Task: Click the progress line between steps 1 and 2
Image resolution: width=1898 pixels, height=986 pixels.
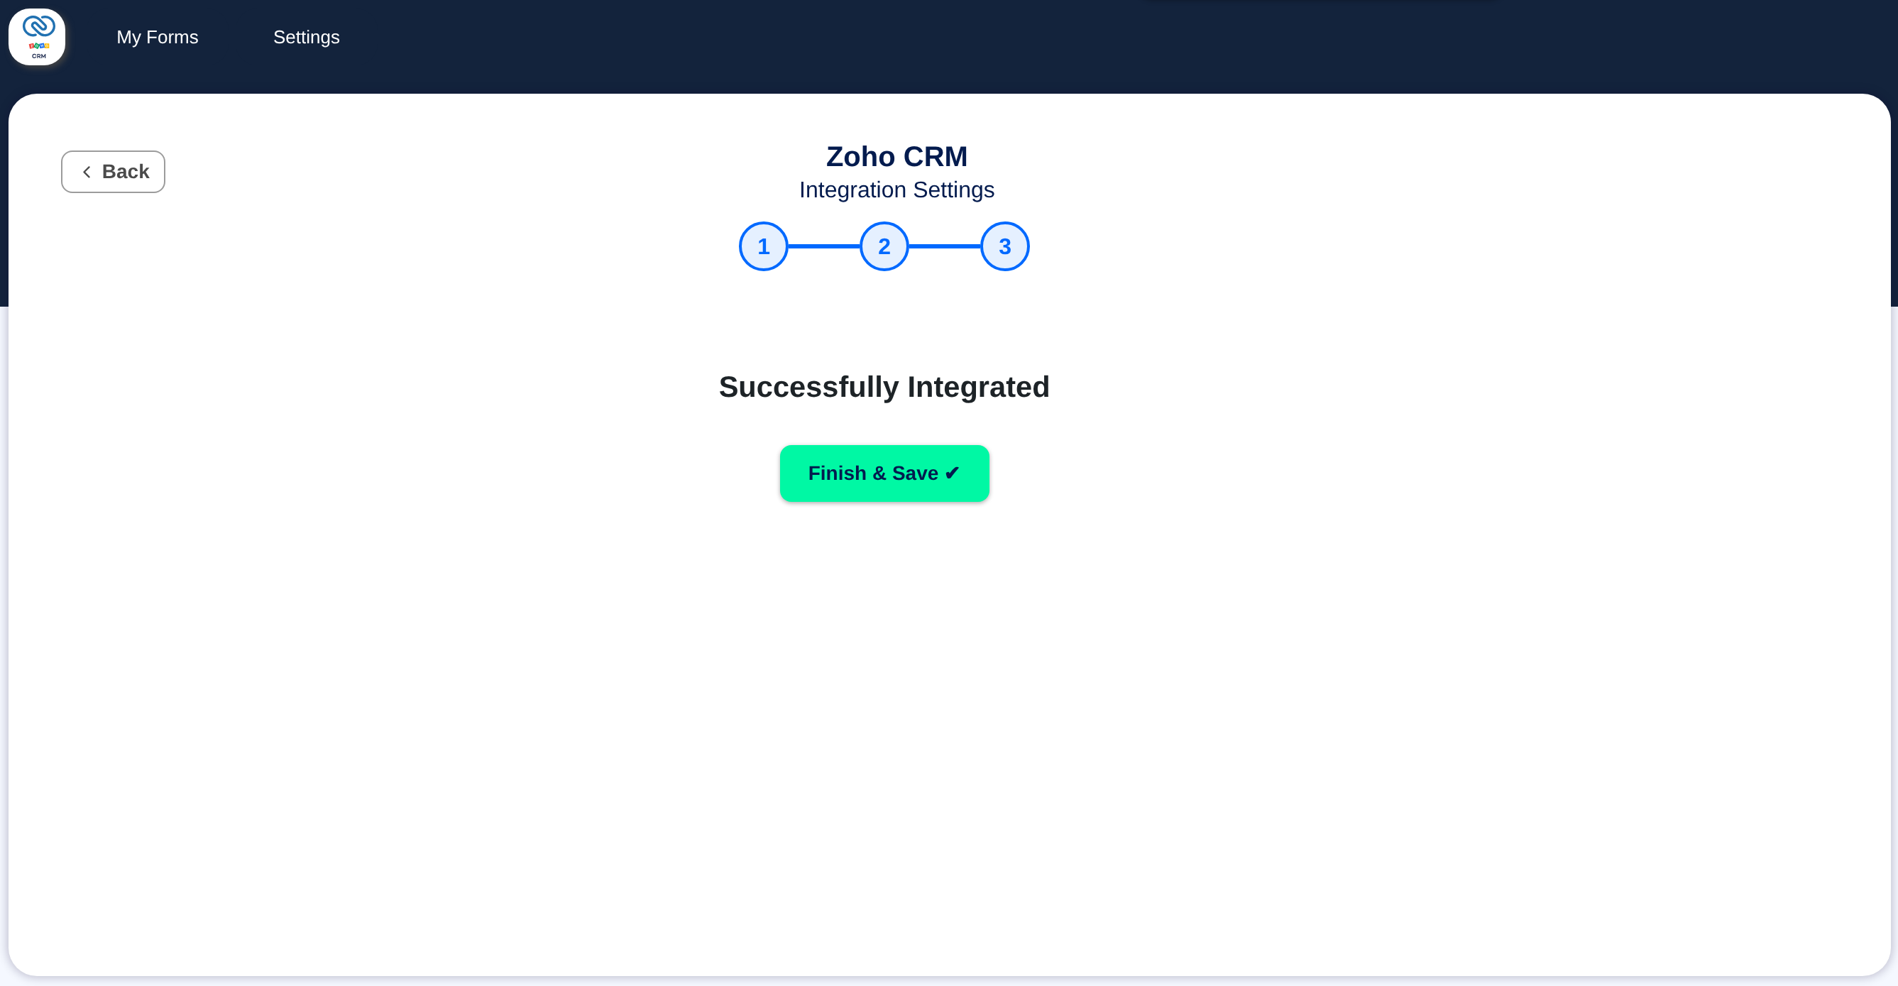Action: coord(824,246)
